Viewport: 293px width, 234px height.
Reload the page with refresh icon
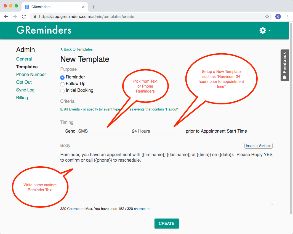pos(24,17)
